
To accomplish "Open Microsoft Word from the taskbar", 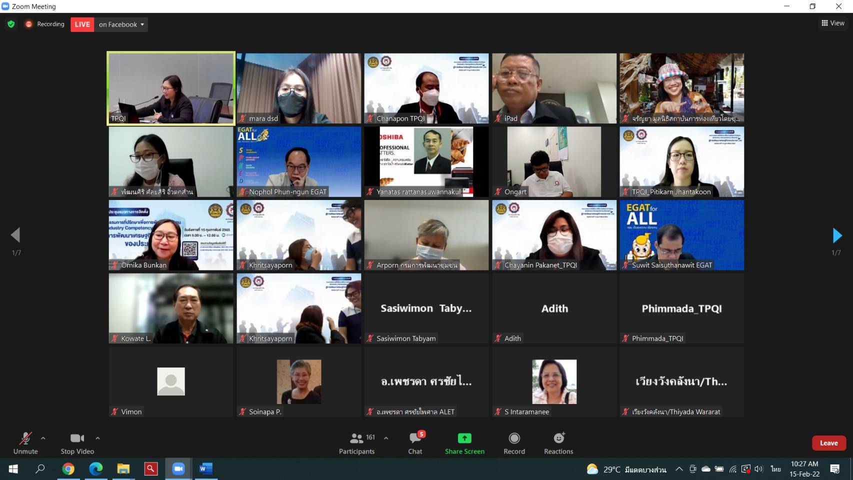I will pyautogui.click(x=205, y=468).
